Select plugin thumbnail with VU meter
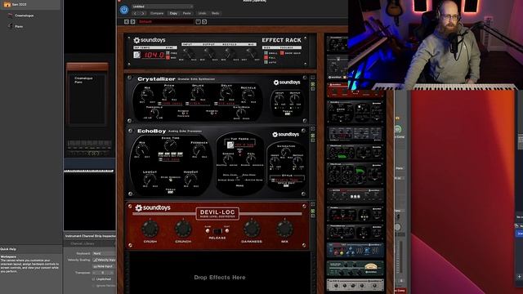The width and height of the screenshot is (523, 294). click(x=355, y=268)
